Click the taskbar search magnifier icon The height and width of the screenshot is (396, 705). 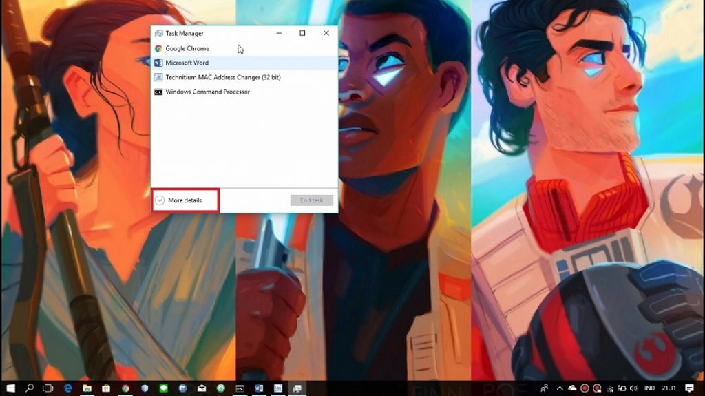30,388
